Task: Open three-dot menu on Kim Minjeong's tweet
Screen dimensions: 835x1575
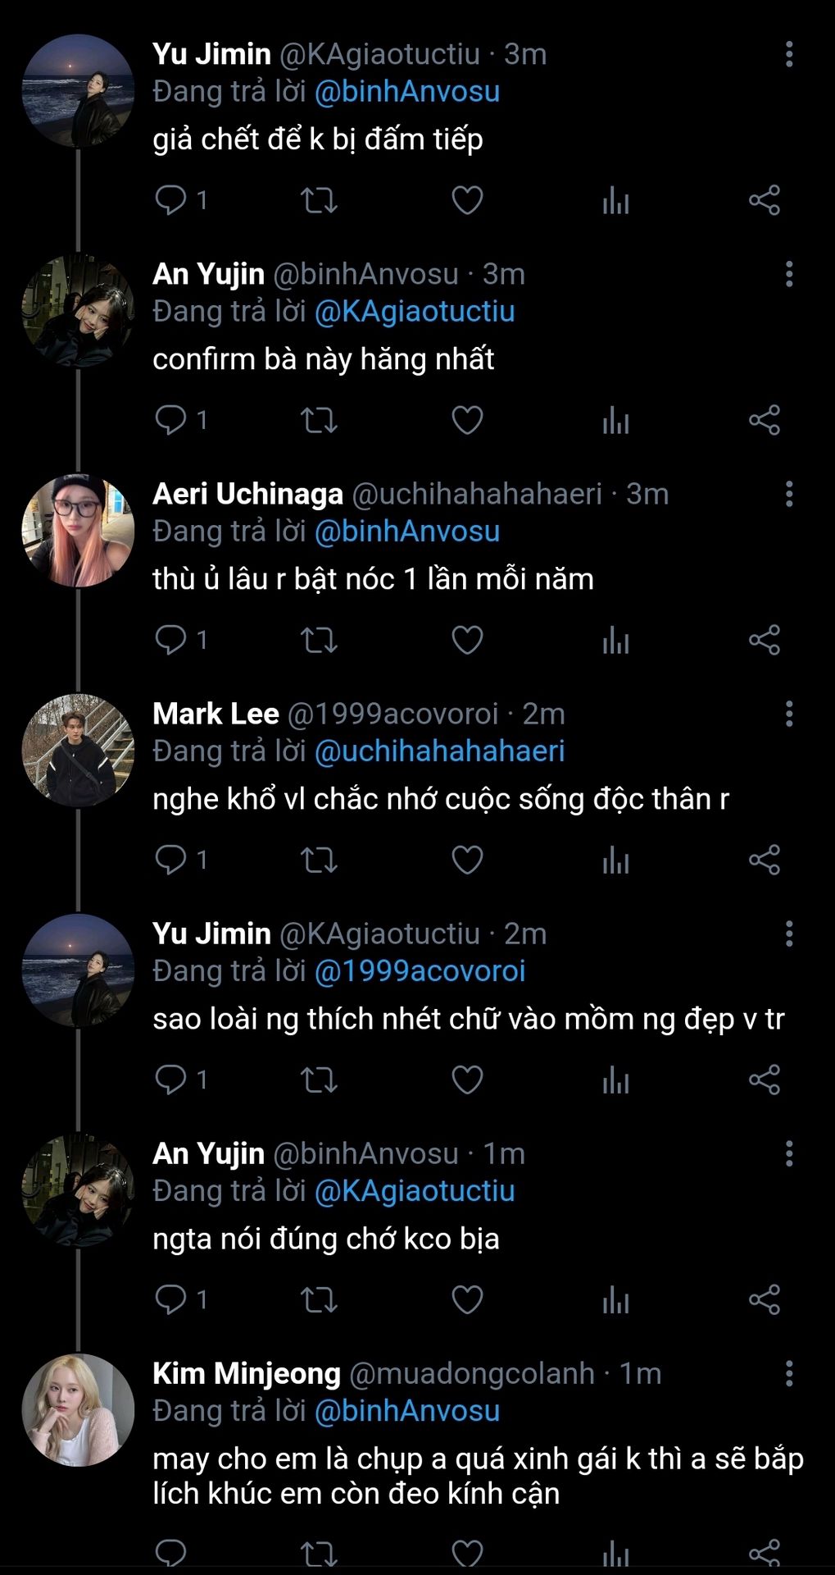Action: pos(789,1373)
